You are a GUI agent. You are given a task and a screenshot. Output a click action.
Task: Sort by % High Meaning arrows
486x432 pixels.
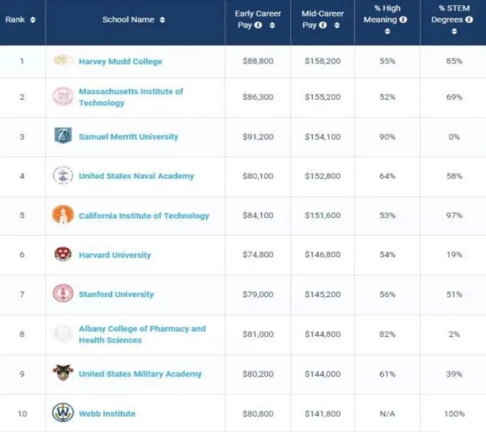click(x=387, y=32)
